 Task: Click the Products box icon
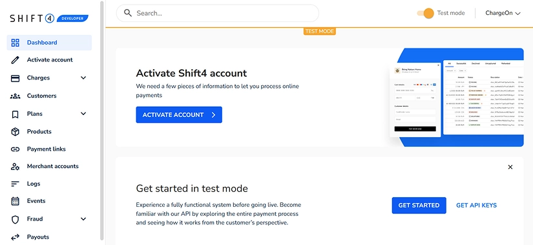(x=16, y=132)
